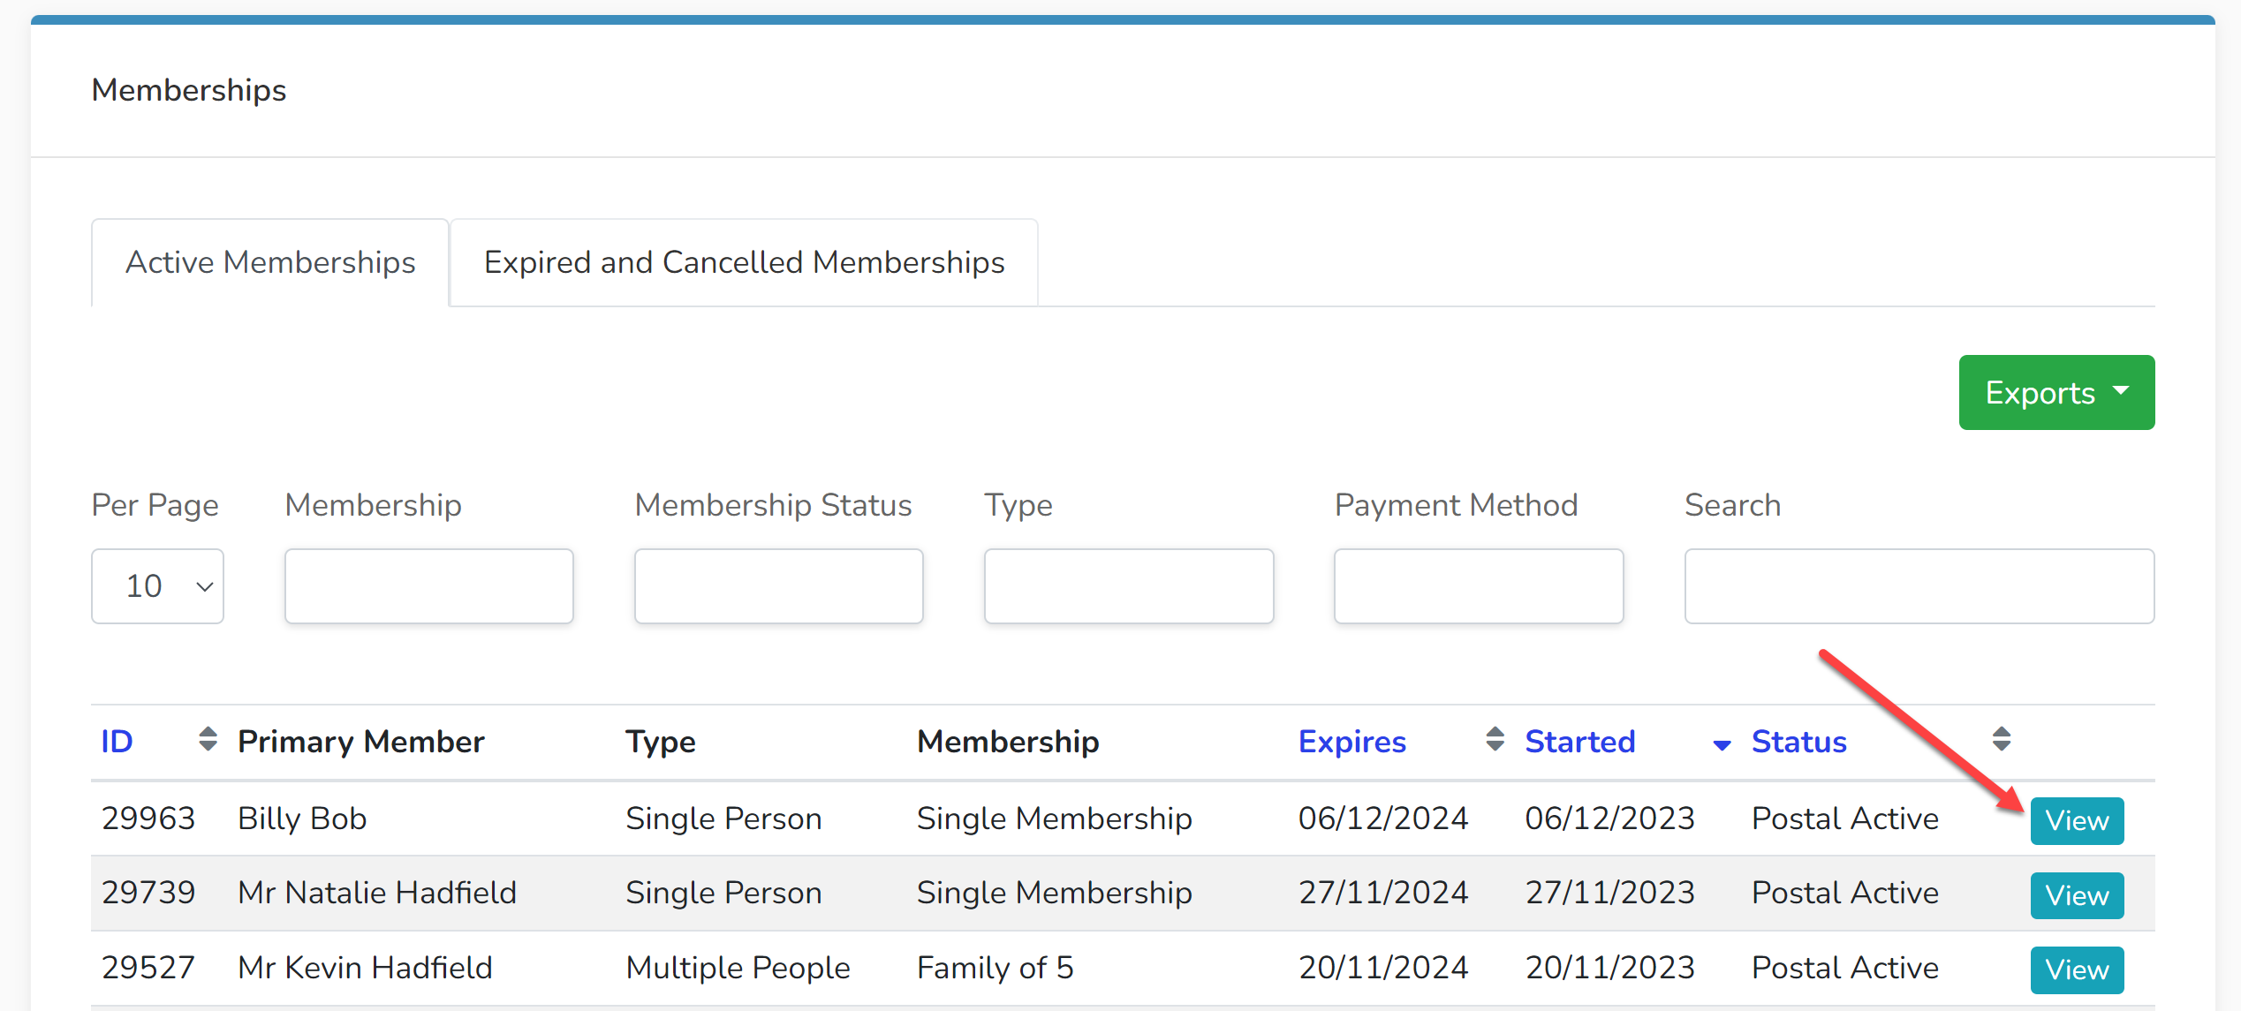Click the descending arrow icon beside Started
2241x1011 pixels.
pyautogui.click(x=1722, y=745)
